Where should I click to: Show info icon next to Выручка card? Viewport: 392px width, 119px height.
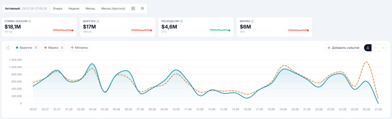click(98, 21)
